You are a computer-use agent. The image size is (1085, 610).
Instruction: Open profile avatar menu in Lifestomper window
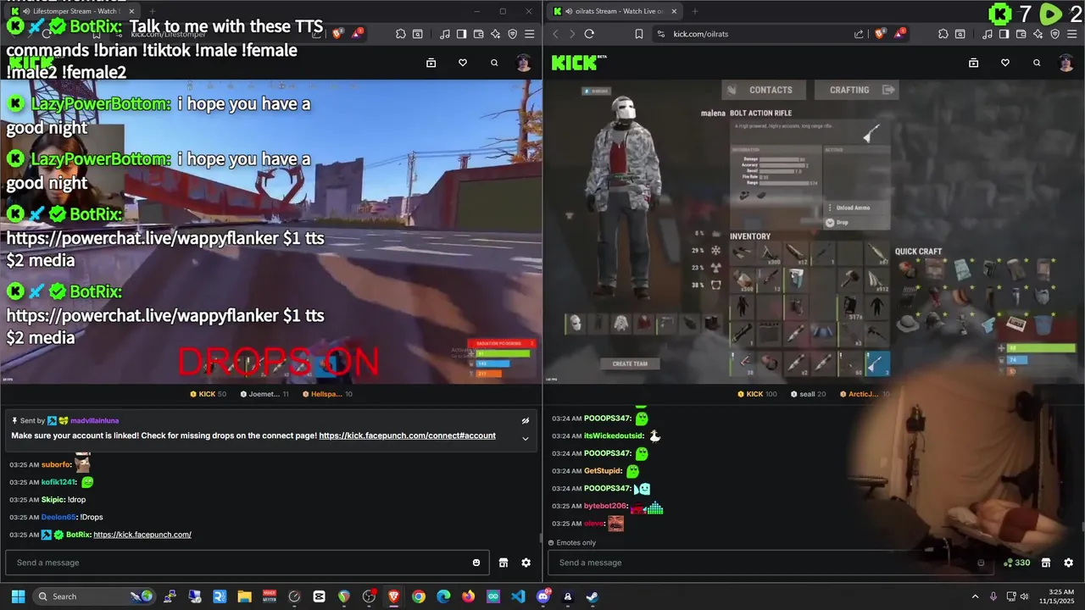pos(524,63)
